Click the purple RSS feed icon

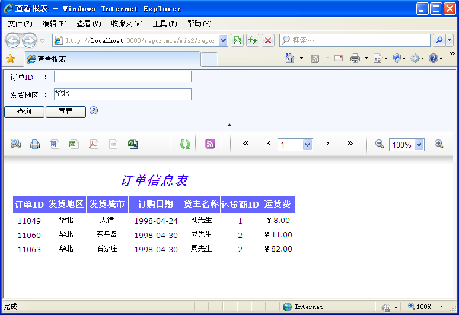210,144
